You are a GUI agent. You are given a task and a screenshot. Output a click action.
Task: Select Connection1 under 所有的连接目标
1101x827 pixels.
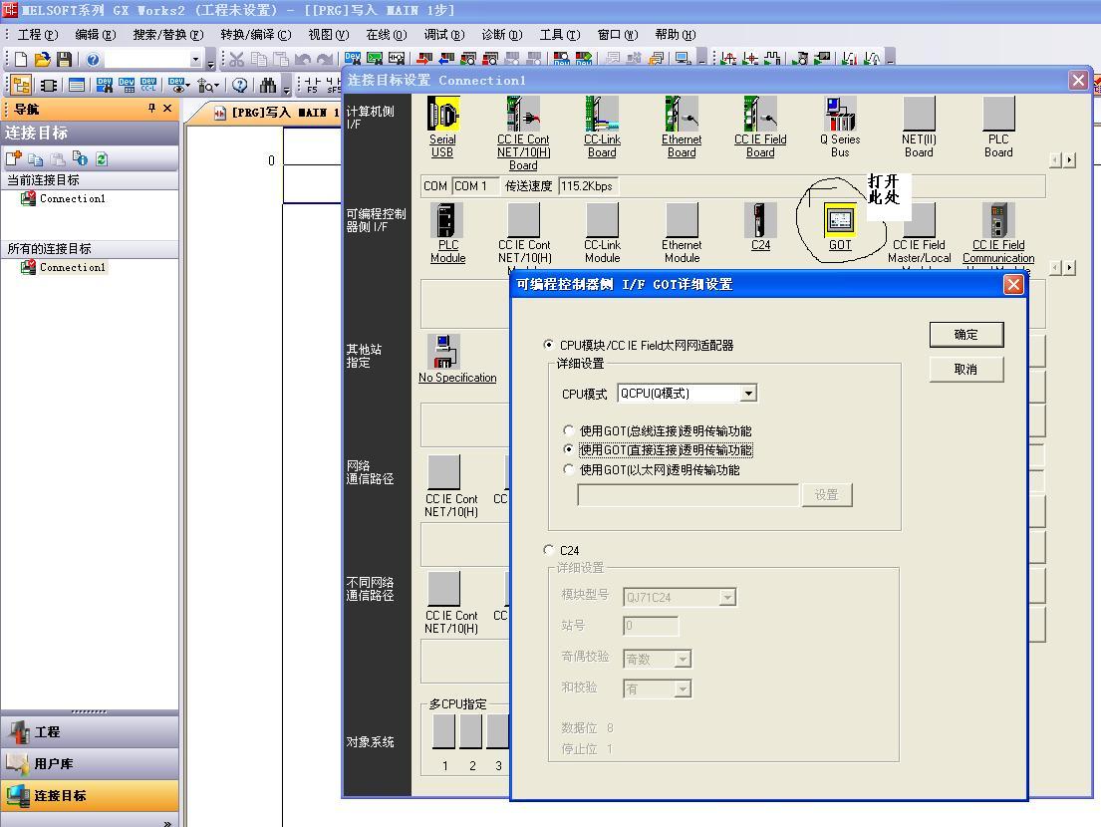click(x=72, y=267)
